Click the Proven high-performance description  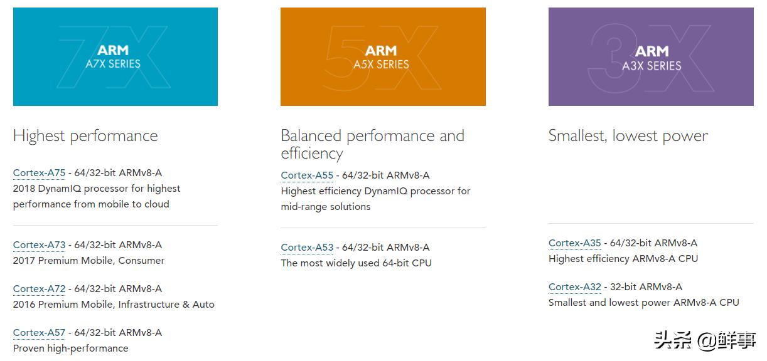pyautogui.click(x=70, y=348)
